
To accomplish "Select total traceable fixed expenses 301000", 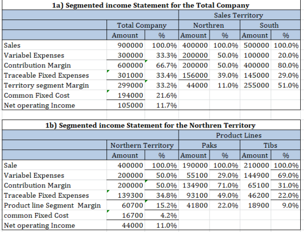I will (125, 76).
